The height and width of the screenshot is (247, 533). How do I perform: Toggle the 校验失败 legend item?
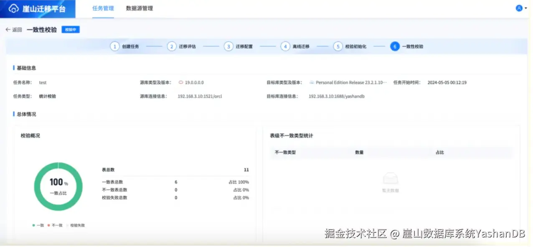[76, 225]
